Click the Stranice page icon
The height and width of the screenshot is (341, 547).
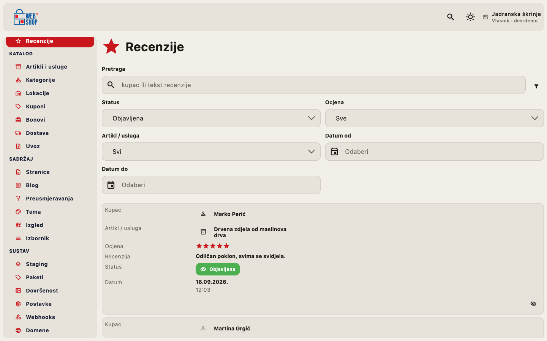coord(18,172)
